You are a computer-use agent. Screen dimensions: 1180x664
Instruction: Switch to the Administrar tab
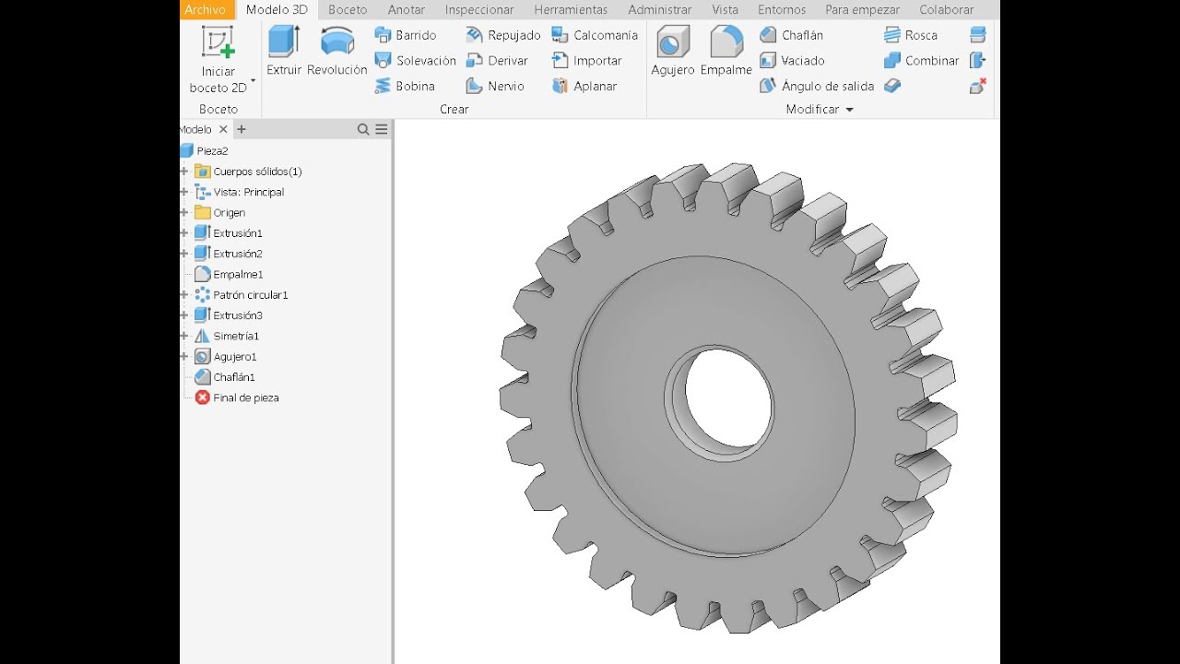pyautogui.click(x=660, y=10)
